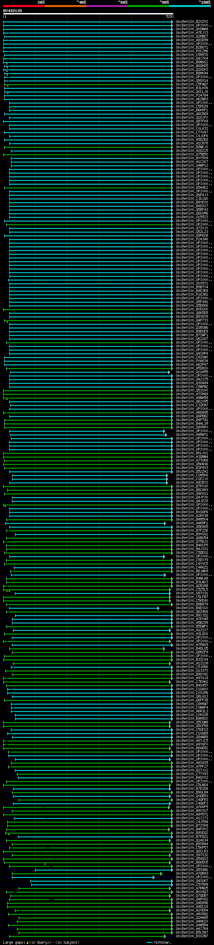
Task: Select the UniRef100_Q75HJ0 label
Action: [192, 541]
